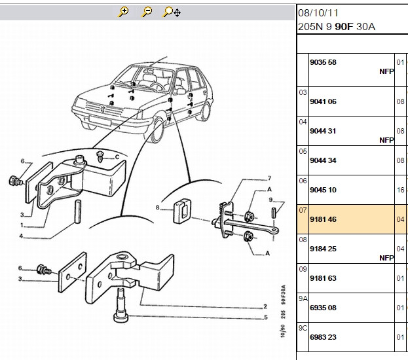Viewport: 408px width, 360px height.
Task: Click the zoom out magnifier icon
Action: [147, 12]
